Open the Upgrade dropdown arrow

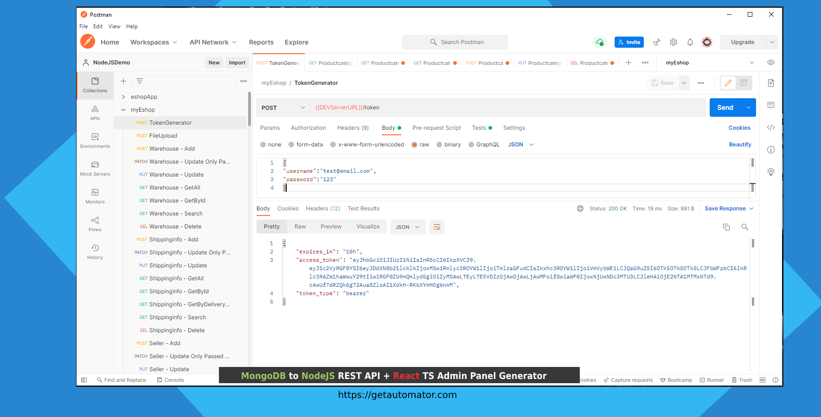click(x=772, y=42)
